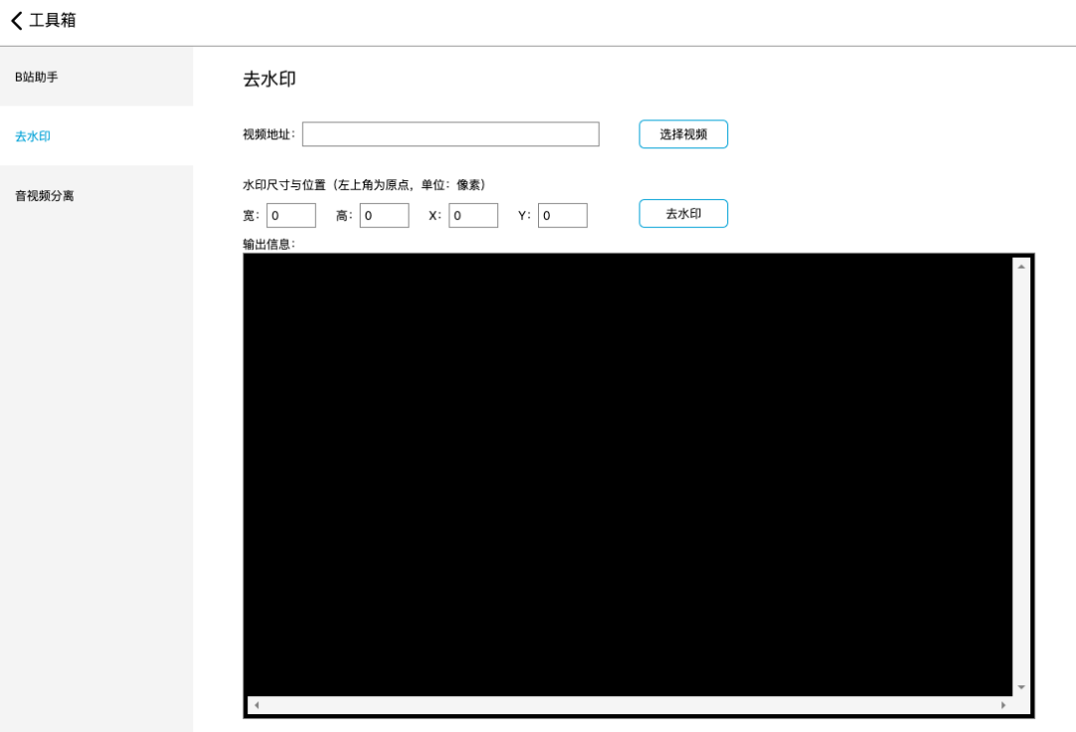This screenshot has width=1076, height=732.
Task: Select the 去水印 item in left sidebar
Action: tap(33, 136)
